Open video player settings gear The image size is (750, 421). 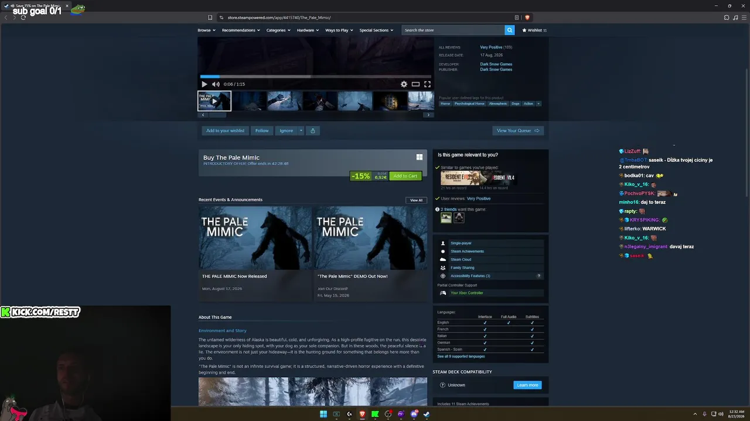(404, 84)
